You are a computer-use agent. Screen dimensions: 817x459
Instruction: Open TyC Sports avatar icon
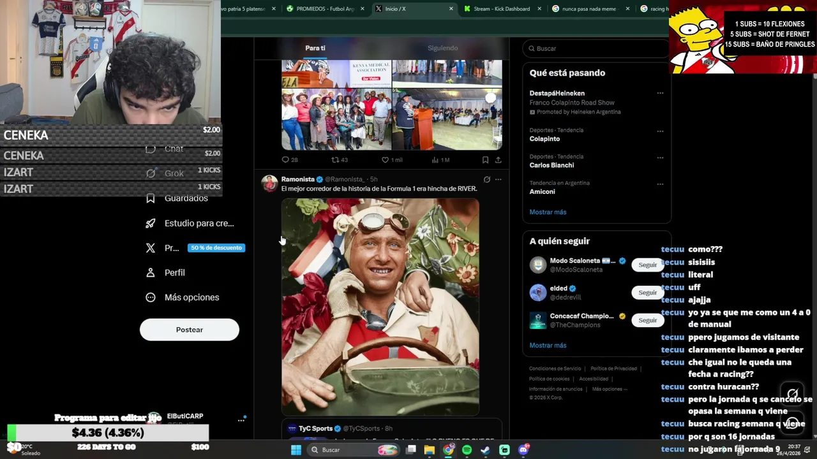tap(292, 428)
